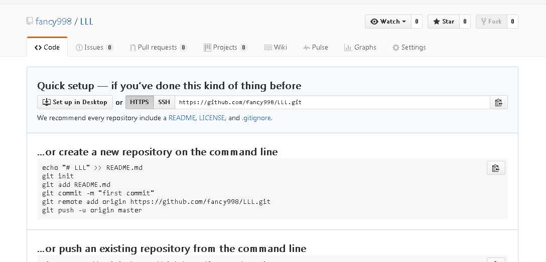Screen dimensions: 546x262
Task: Click the eye icon on Watch button
Action: coord(374,22)
